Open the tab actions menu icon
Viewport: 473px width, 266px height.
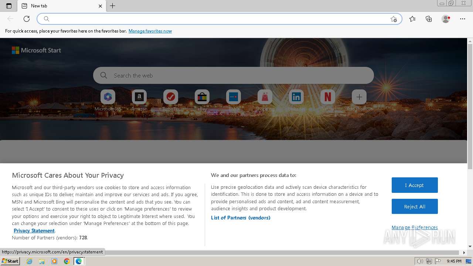pos(9,6)
